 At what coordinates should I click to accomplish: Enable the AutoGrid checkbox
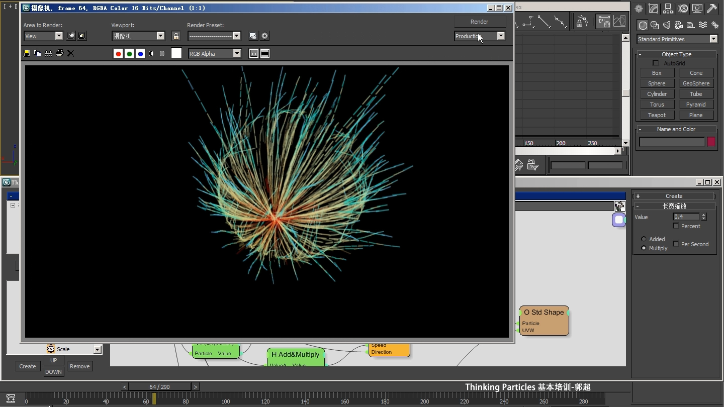click(656, 63)
